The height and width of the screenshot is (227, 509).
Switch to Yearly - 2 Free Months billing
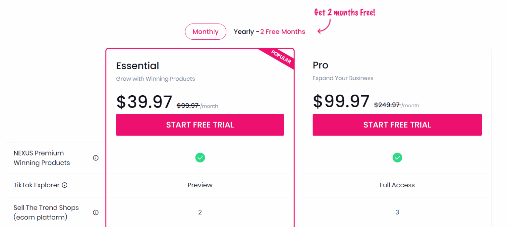pos(269,31)
